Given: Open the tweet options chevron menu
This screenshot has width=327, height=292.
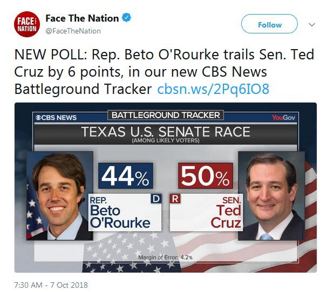Looking at the screenshot, I should (x=311, y=25).
